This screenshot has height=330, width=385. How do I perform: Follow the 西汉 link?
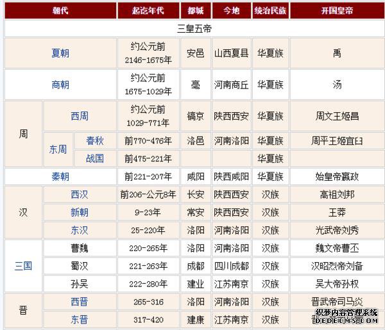(80, 195)
